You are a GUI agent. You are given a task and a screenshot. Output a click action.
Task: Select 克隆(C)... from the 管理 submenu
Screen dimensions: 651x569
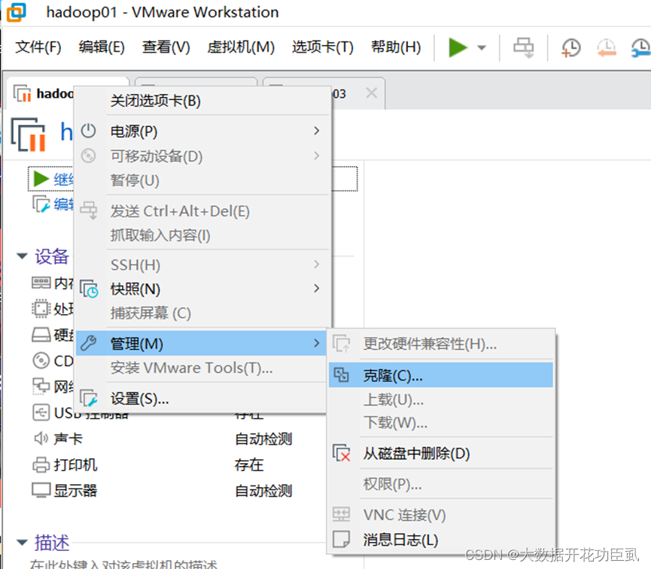point(399,374)
